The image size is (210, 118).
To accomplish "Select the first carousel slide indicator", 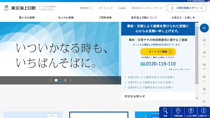I will click(56, 80).
